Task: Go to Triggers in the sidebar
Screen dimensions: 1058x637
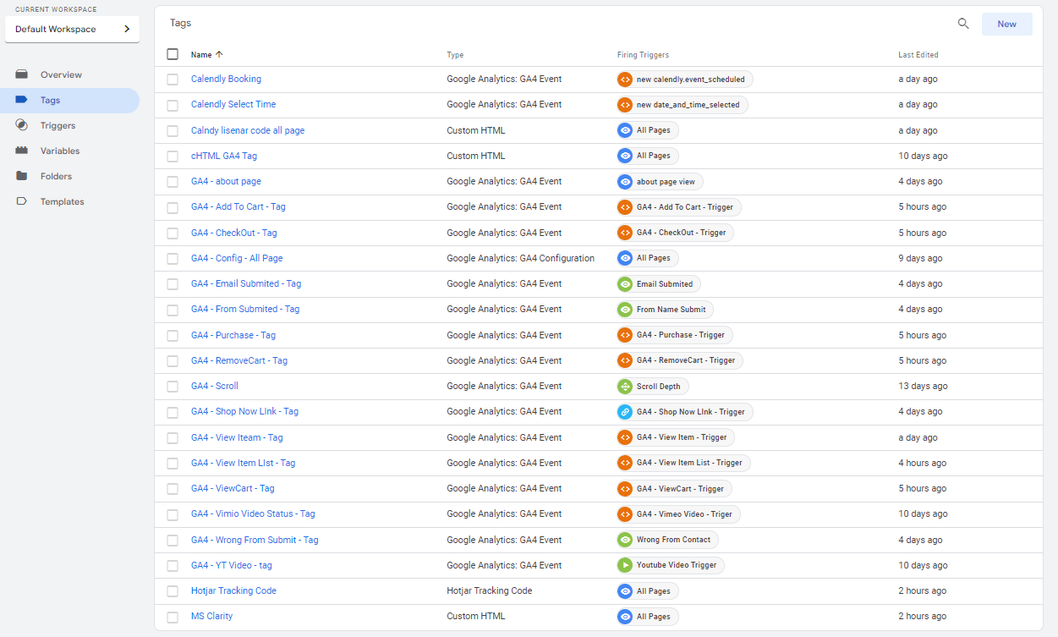Action: (x=58, y=125)
